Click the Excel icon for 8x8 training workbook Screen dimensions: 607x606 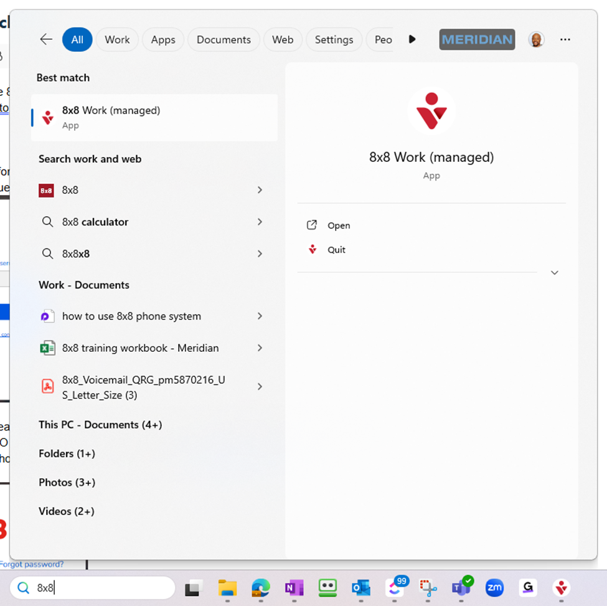(x=47, y=348)
